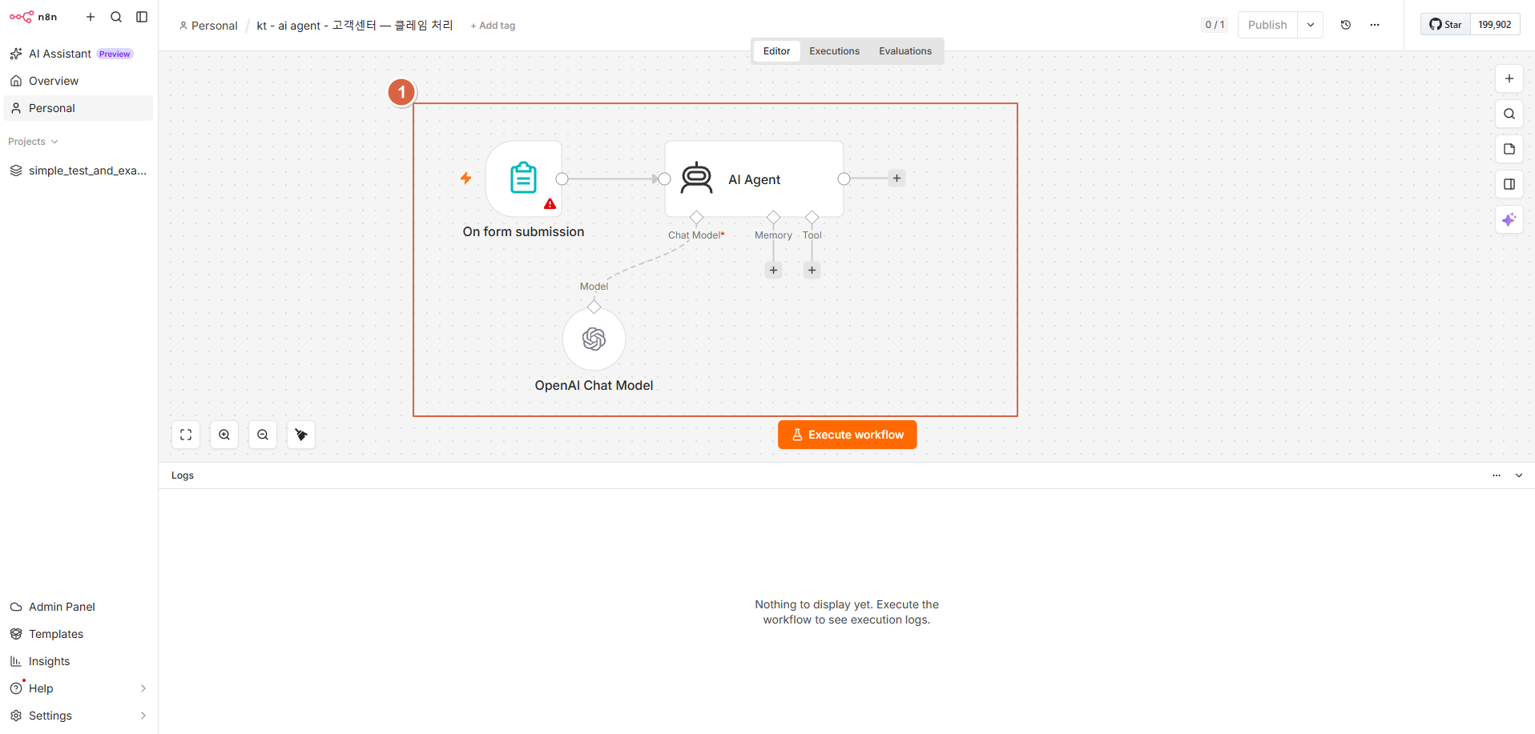Open AI Assistant in sidebar

tap(78, 54)
